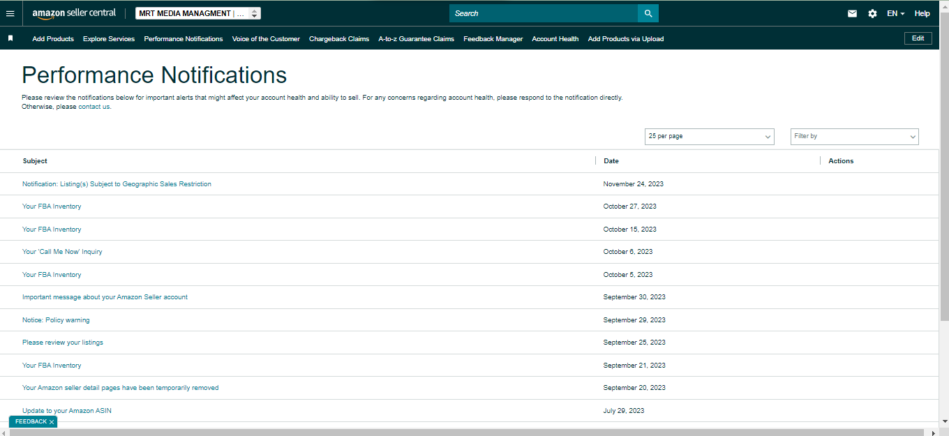Open the September 21 Your FBA Inventory notification
This screenshot has height=436, width=949.
[52, 366]
